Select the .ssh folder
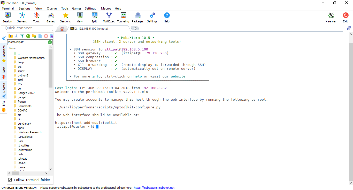 (20, 154)
